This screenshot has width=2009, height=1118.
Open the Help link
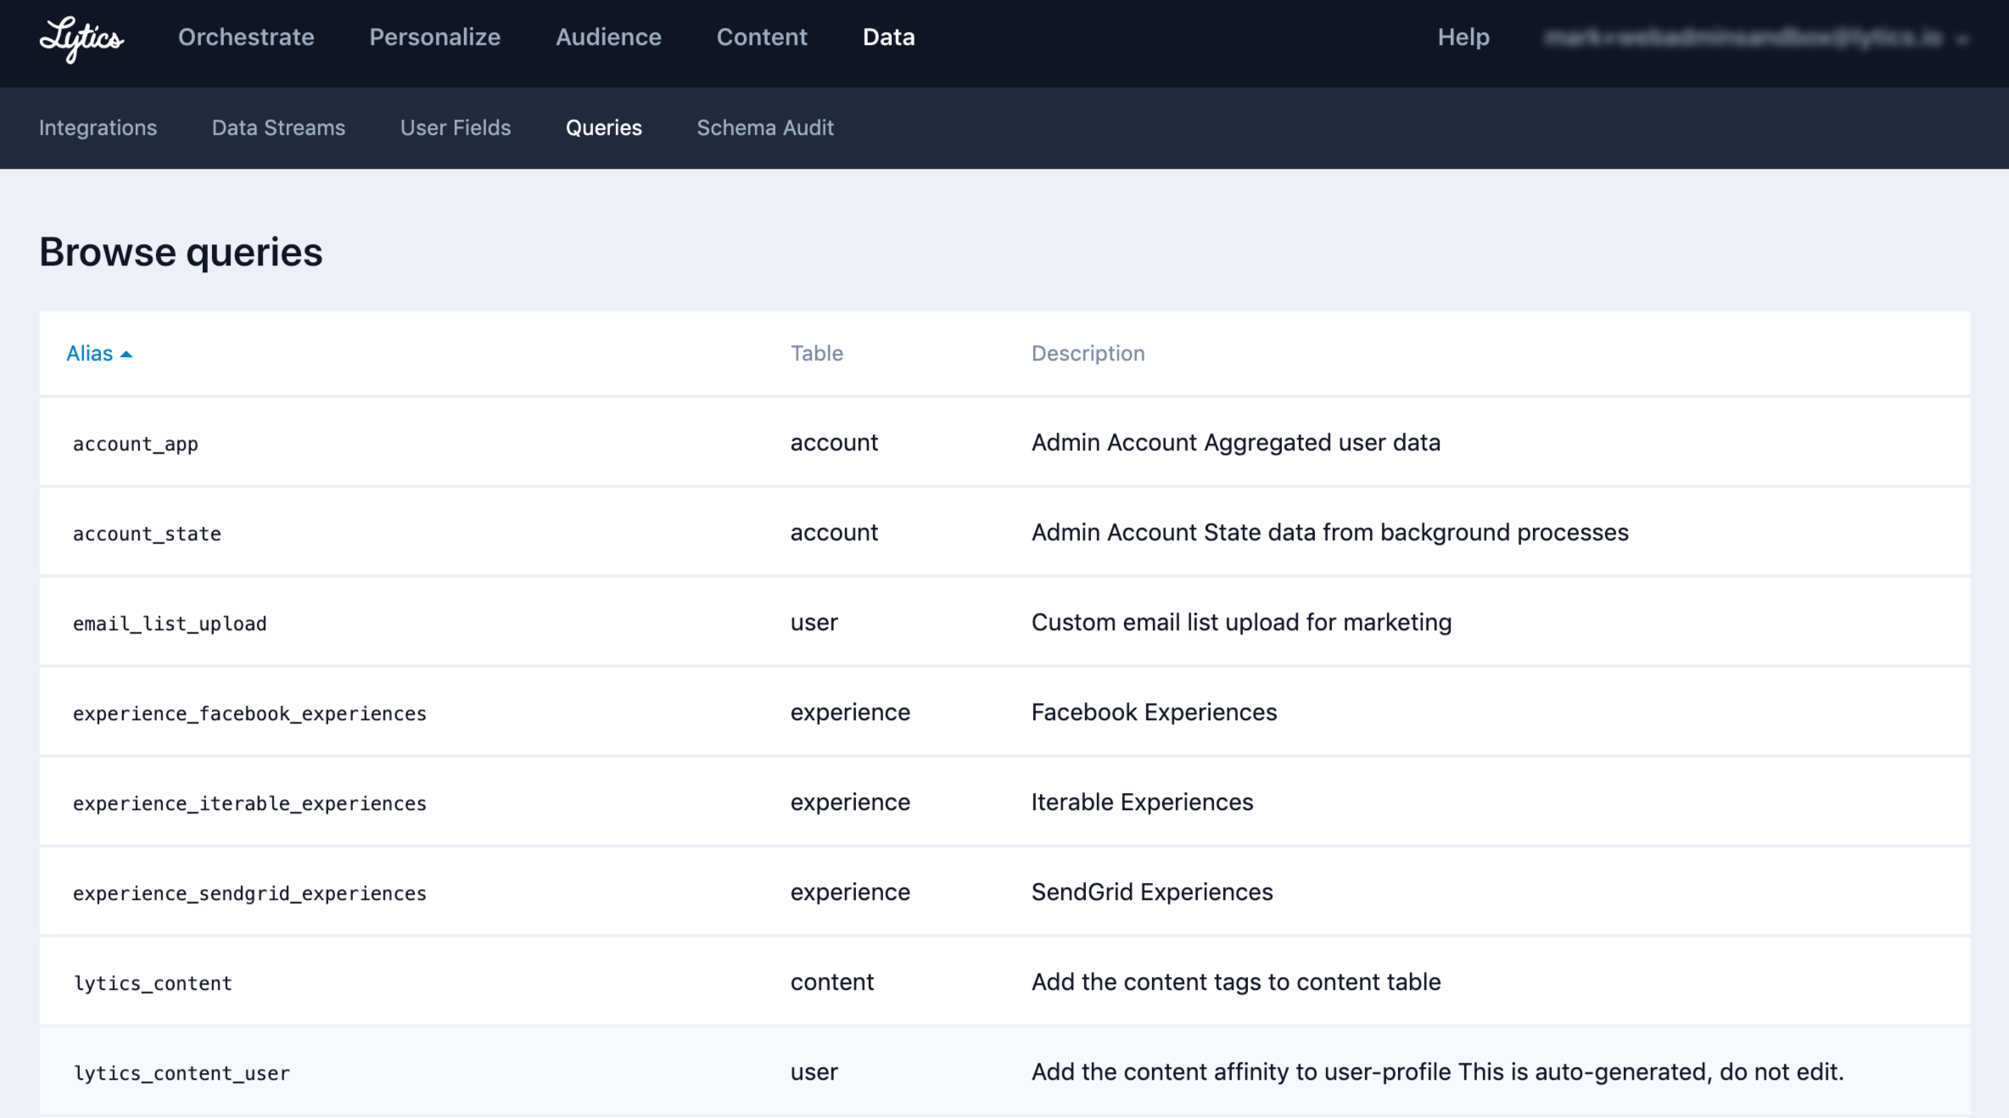(x=1463, y=37)
